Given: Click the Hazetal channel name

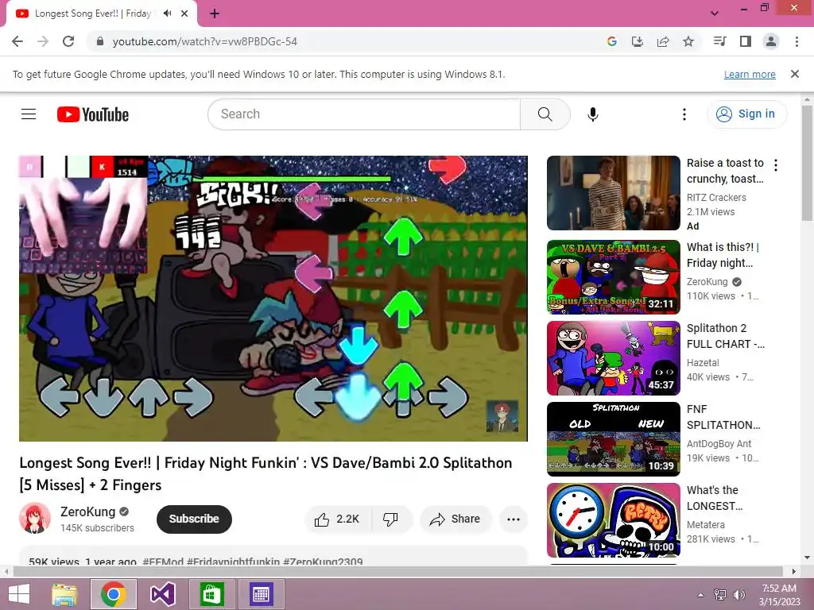Looking at the screenshot, I should [x=703, y=362].
